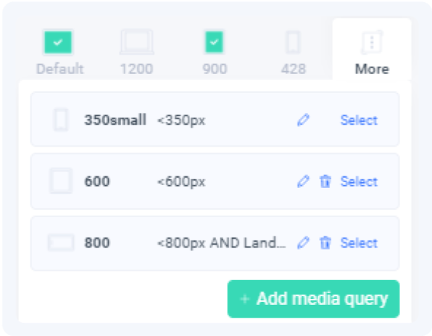The image size is (432, 336).
Task: Edit the 600 media query with pencil icon
Action: 303,181
